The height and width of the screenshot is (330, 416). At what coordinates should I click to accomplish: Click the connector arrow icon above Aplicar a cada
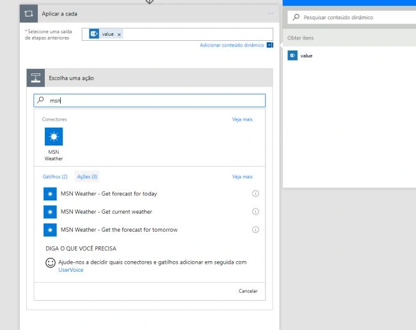(x=149, y=2)
